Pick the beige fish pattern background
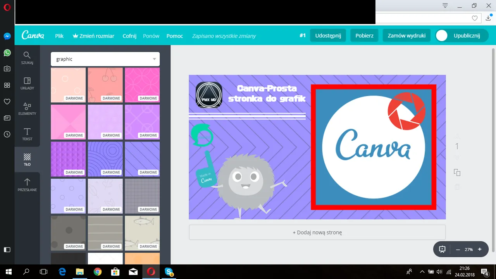This screenshot has width=496, height=279. pyautogui.click(x=142, y=233)
